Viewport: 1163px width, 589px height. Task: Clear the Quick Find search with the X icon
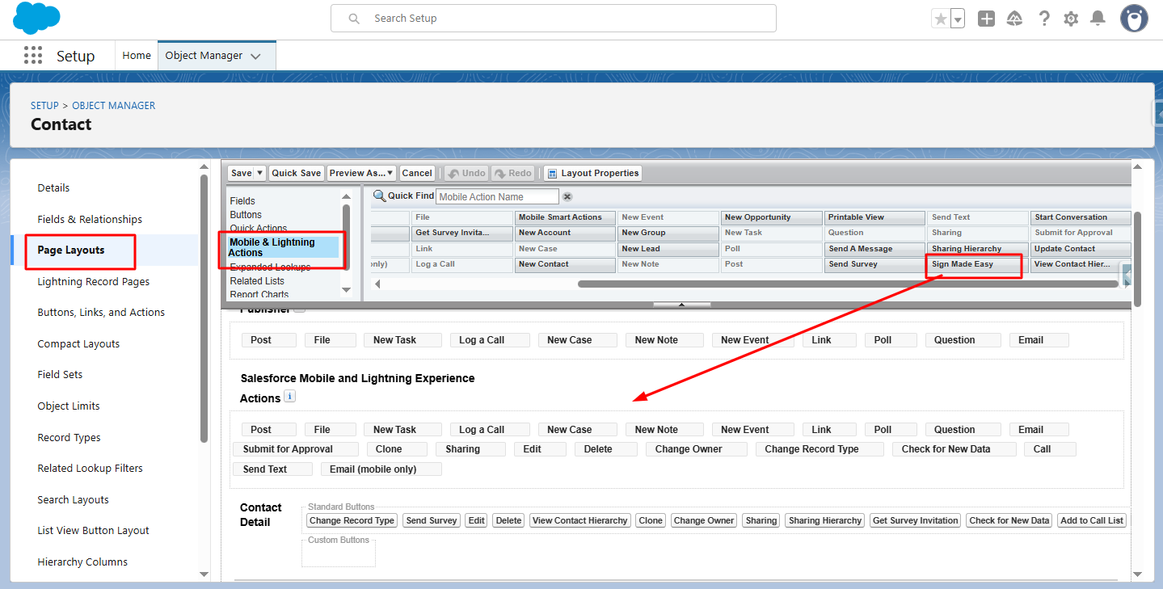(x=567, y=196)
